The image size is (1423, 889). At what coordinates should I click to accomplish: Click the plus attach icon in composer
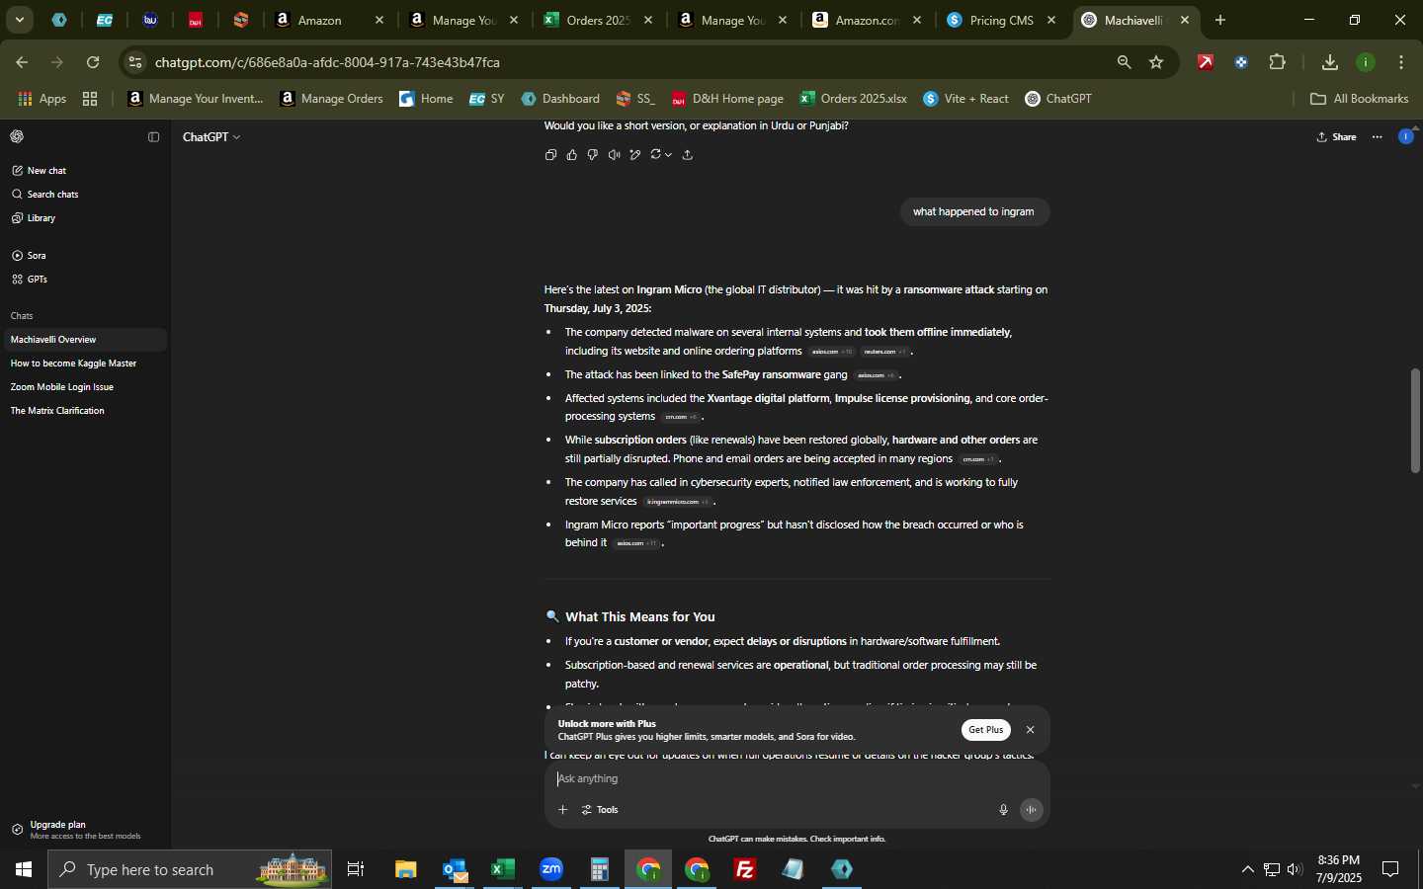(x=562, y=810)
